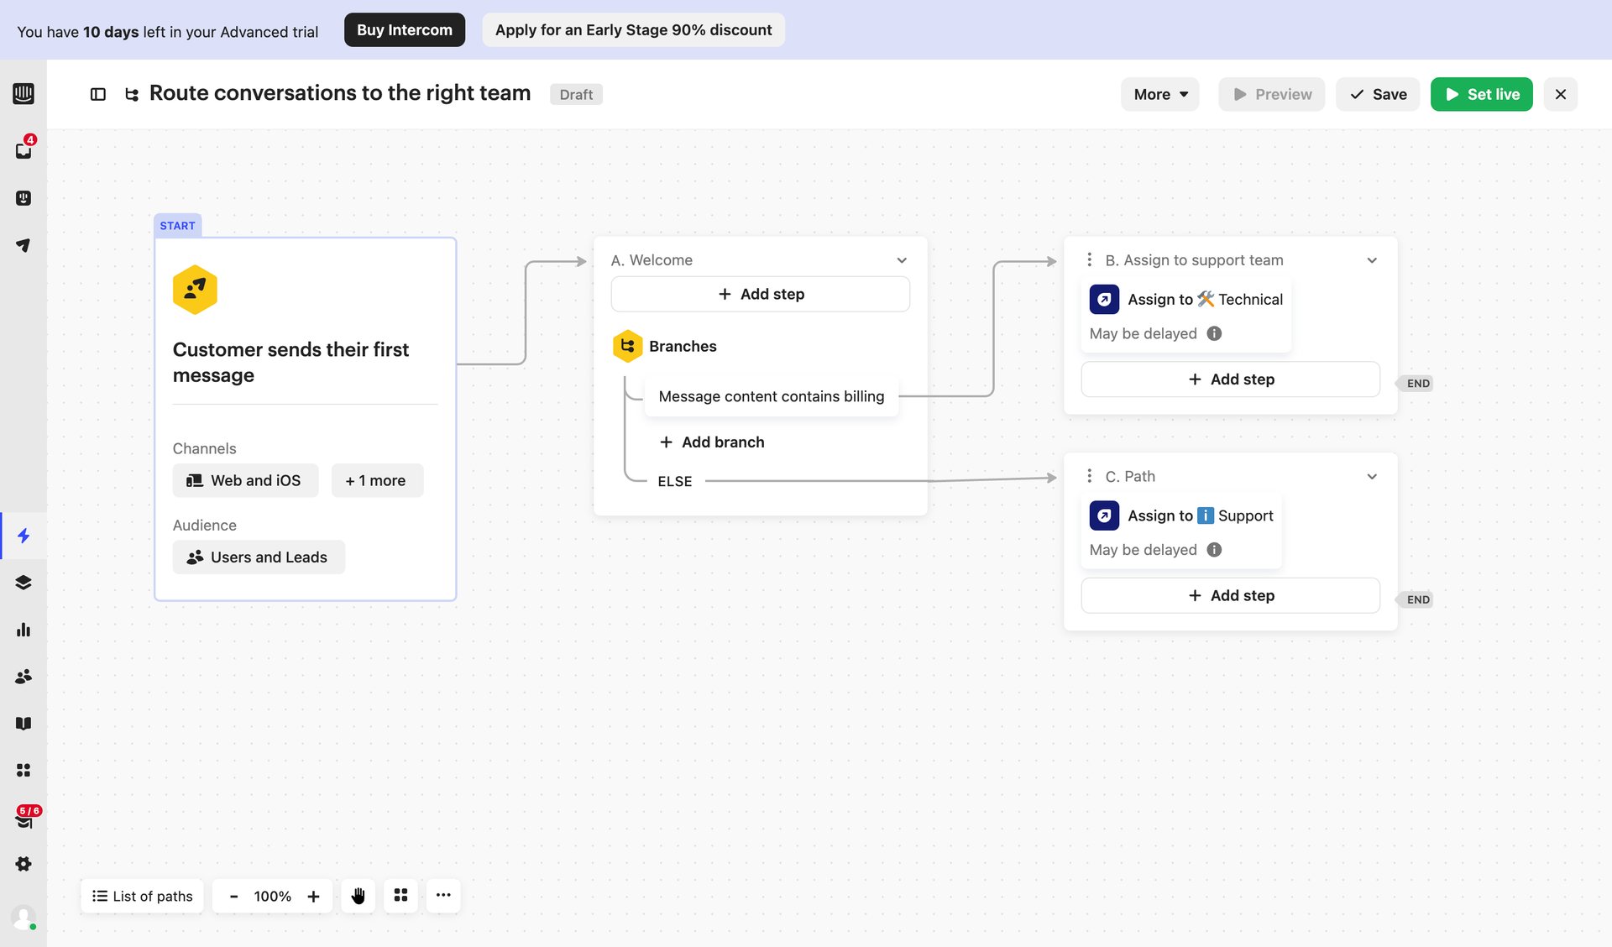Open the Knowledge book icon in sidebar
Viewport: 1612px width, 947px height.
point(24,723)
